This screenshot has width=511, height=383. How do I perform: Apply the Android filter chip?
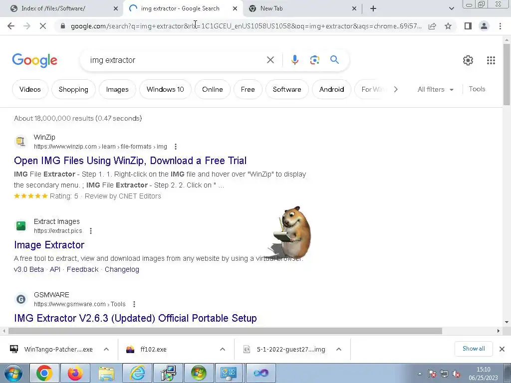click(x=331, y=89)
